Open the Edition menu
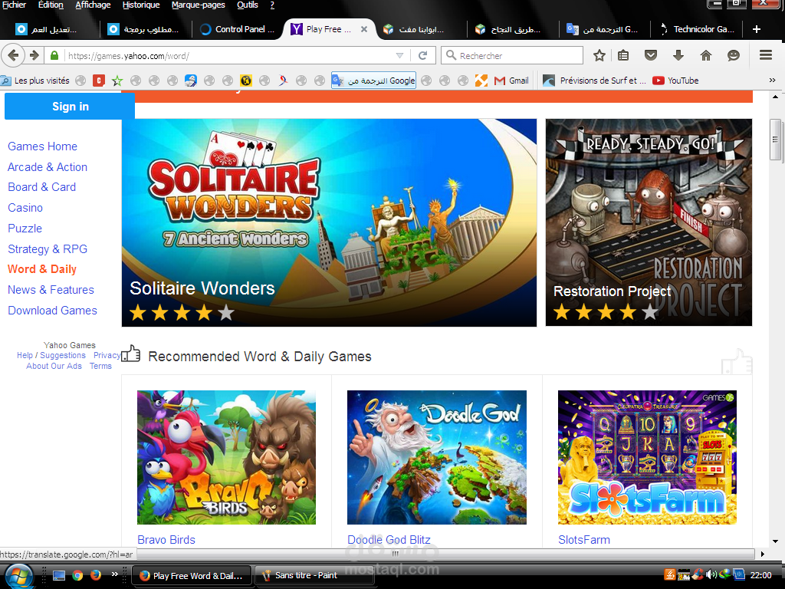The height and width of the screenshot is (589, 785). click(51, 5)
